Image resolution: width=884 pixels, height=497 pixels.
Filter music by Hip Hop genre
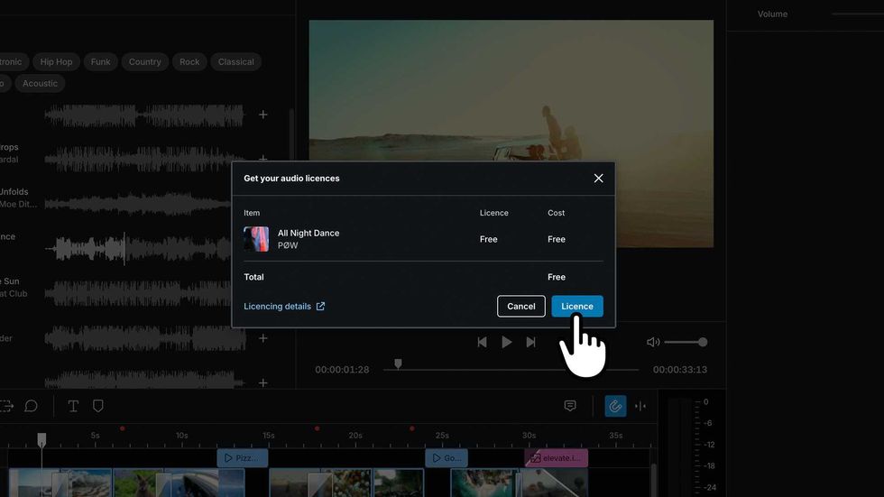[x=56, y=62]
